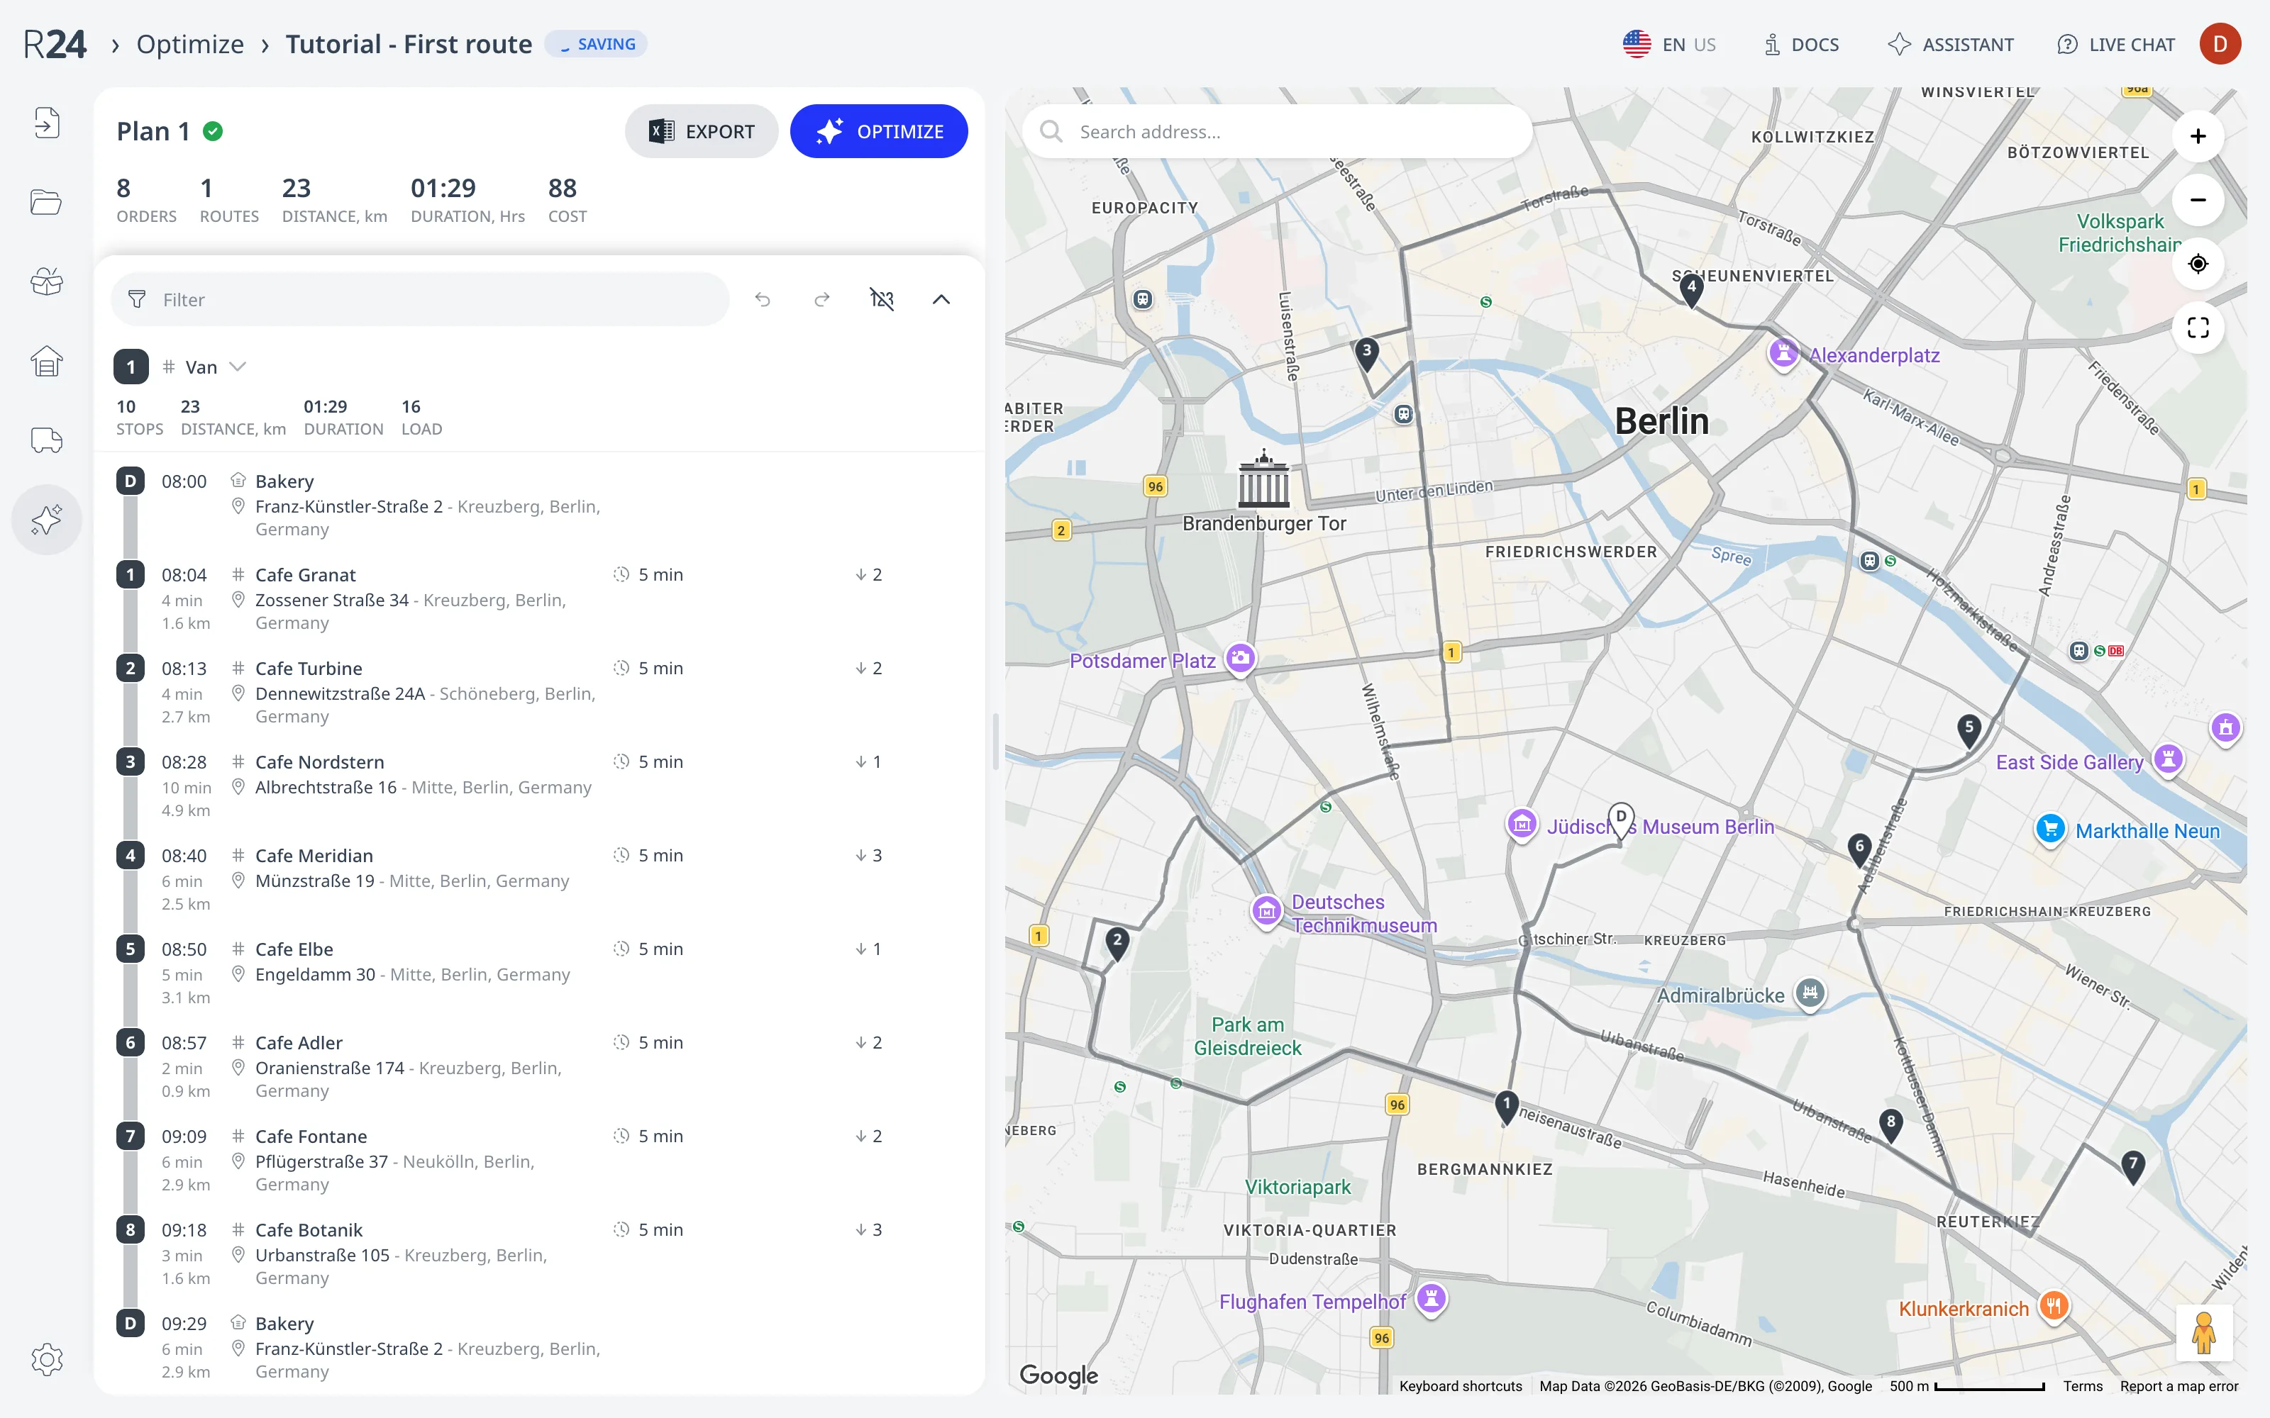Click Keyboard shortcuts on the map

1461,1386
